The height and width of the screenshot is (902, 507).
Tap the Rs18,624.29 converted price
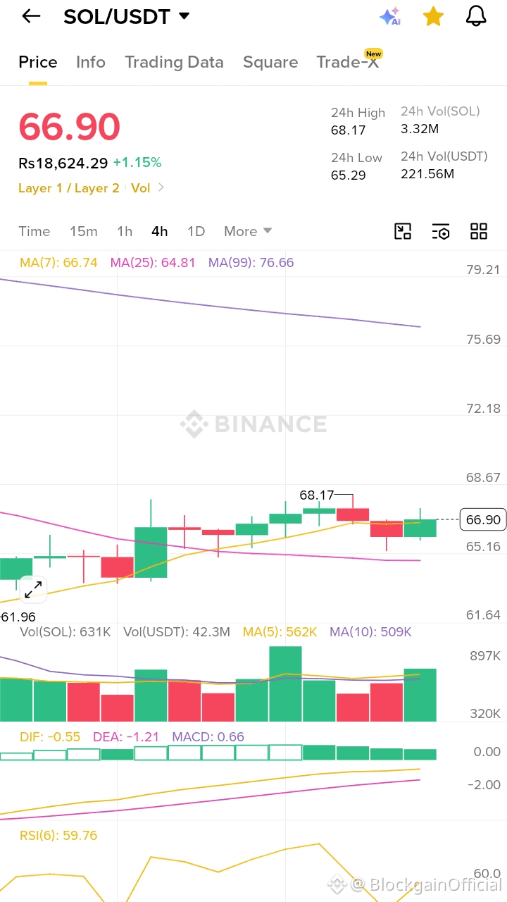(63, 163)
